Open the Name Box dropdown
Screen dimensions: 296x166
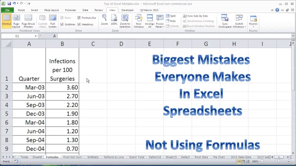tap(36, 36)
